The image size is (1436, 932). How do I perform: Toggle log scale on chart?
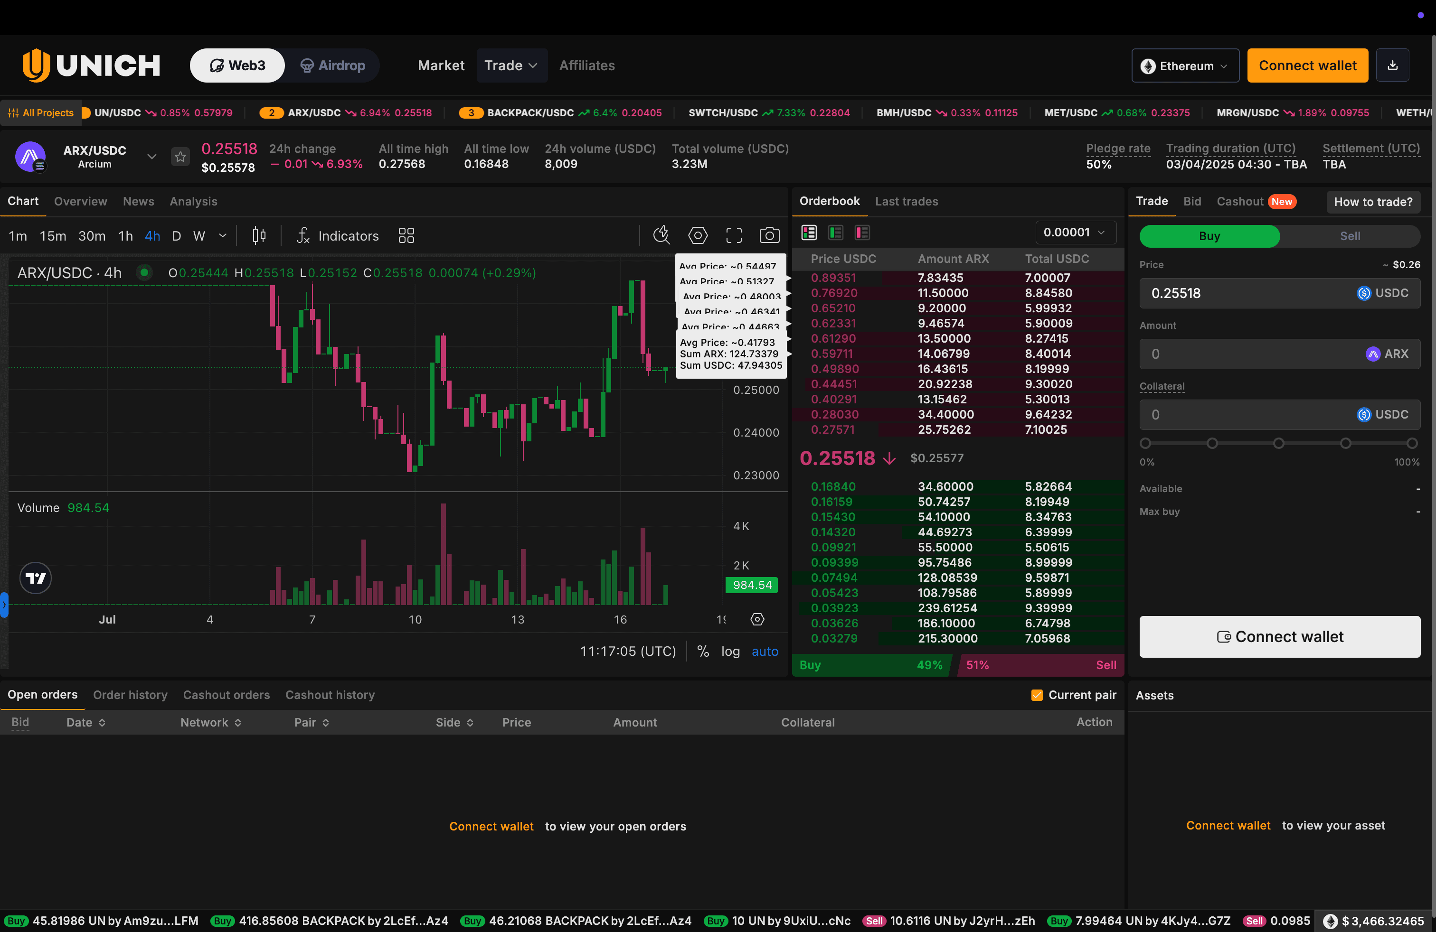click(730, 651)
